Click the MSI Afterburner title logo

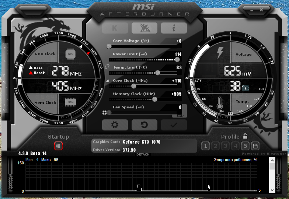pyautogui.click(x=144, y=10)
